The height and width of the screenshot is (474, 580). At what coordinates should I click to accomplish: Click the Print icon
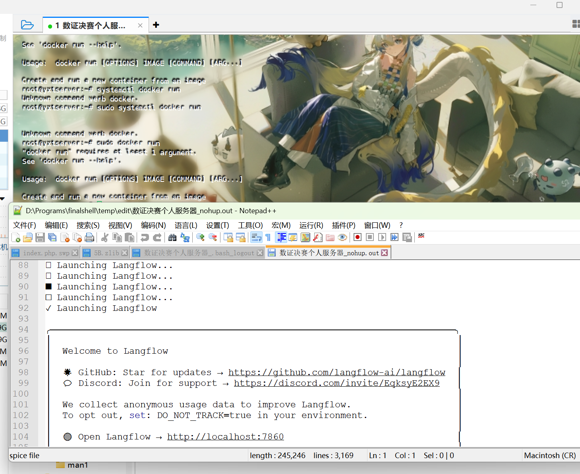pyautogui.click(x=90, y=237)
